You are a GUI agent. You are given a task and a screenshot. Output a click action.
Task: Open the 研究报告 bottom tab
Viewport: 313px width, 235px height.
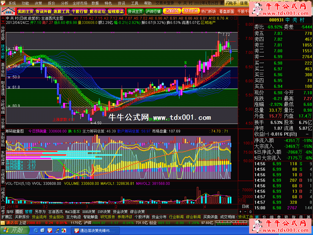tap(108, 217)
